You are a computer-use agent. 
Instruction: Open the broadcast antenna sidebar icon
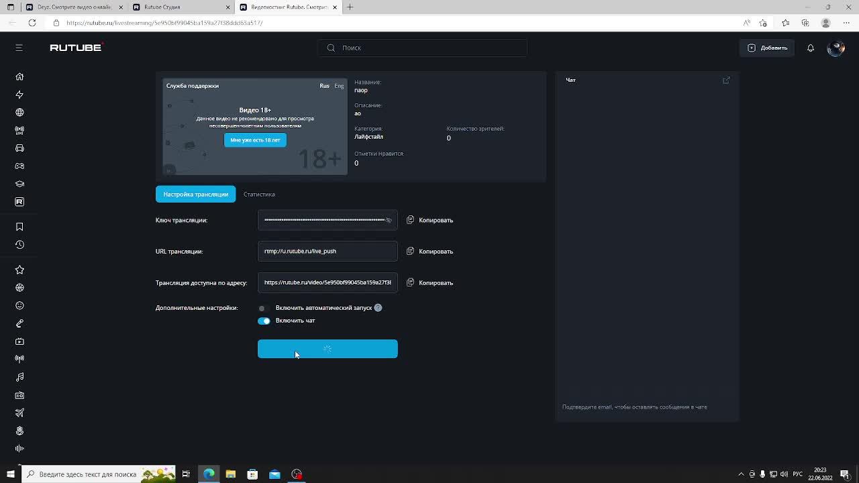[19, 359]
